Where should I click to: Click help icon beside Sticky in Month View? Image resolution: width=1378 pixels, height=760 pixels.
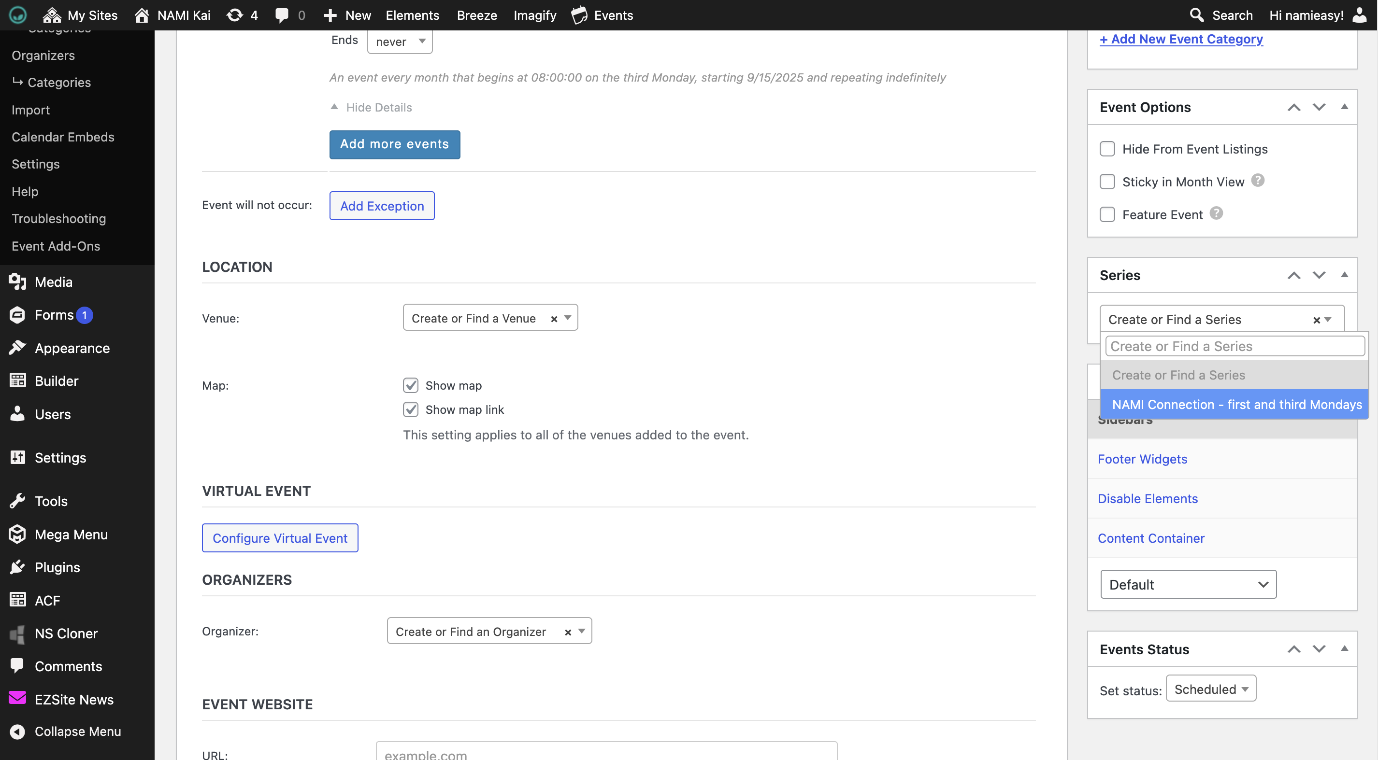pyautogui.click(x=1258, y=181)
